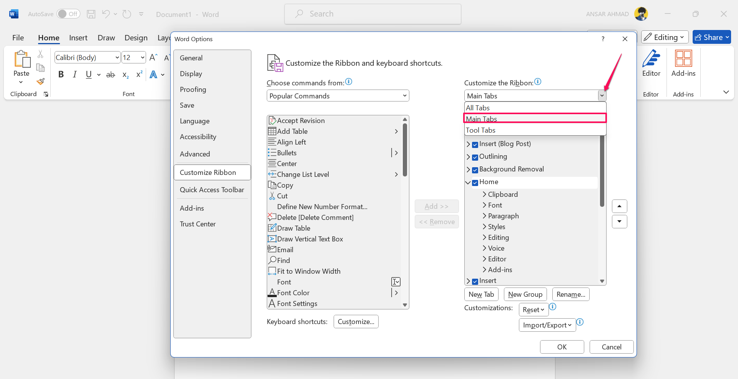Image resolution: width=738 pixels, height=379 pixels.
Task: Click the ribbon tabs list scrollbar thumb
Action: tap(602, 172)
